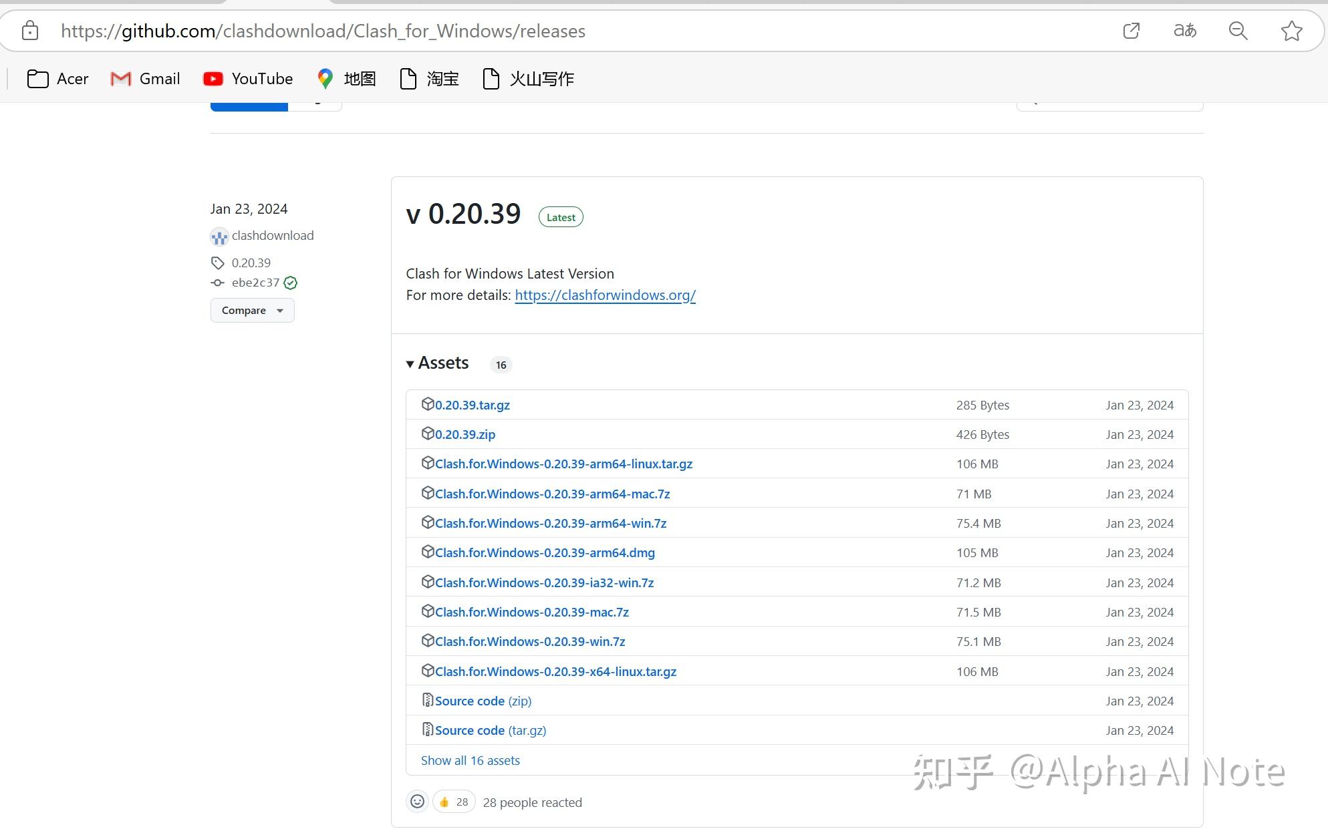Image resolution: width=1328 pixels, height=831 pixels.
Task: Open the 火山写作 bookmark
Action: coord(528,79)
